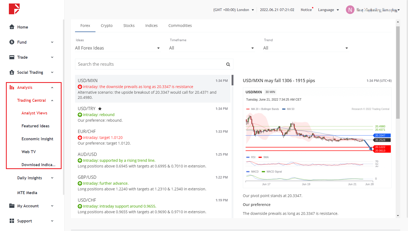Select the GBP/USD idea title
The height and width of the screenshot is (231, 408).
pyautogui.click(x=87, y=177)
